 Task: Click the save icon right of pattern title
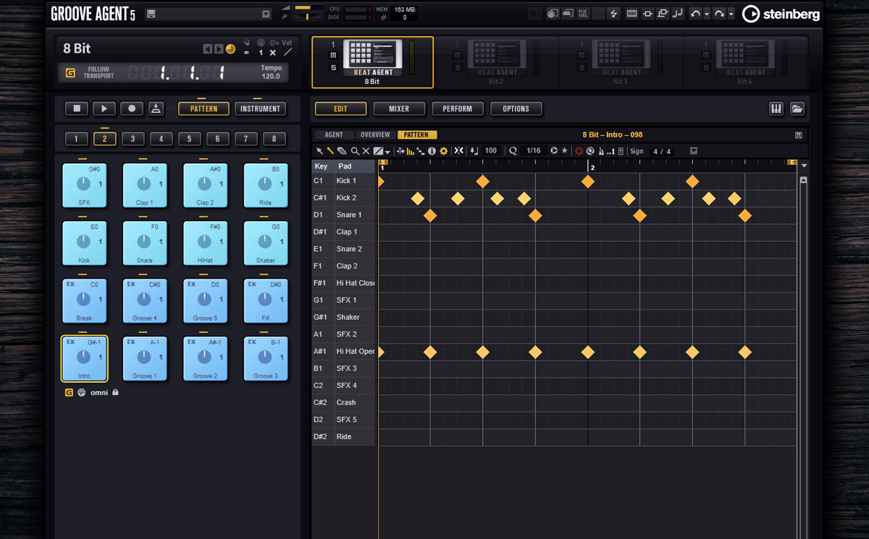coord(798,135)
